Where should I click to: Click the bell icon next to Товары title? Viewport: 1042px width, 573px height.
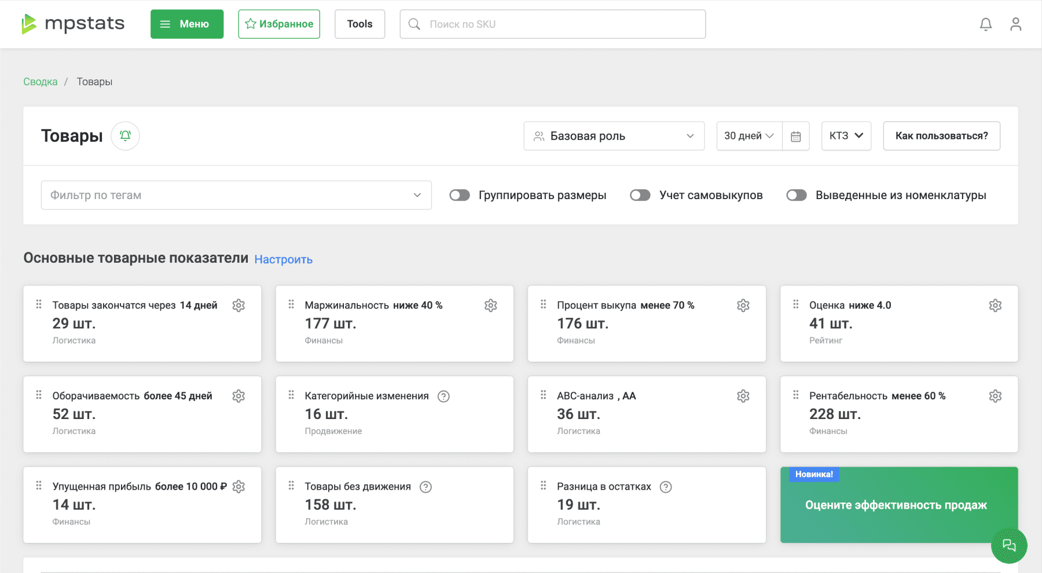click(x=125, y=135)
